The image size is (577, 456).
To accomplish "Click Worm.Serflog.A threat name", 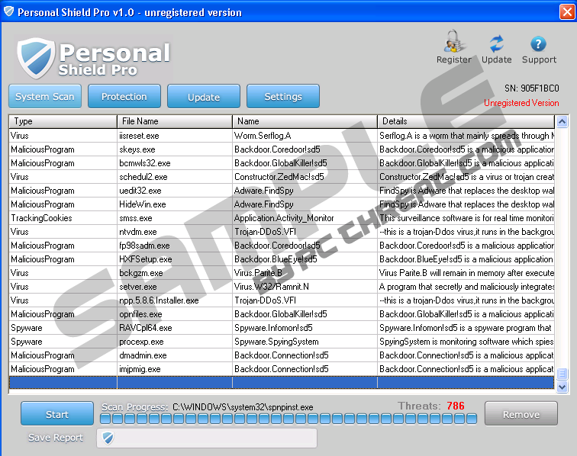I will pyautogui.click(x=263, y=136).
